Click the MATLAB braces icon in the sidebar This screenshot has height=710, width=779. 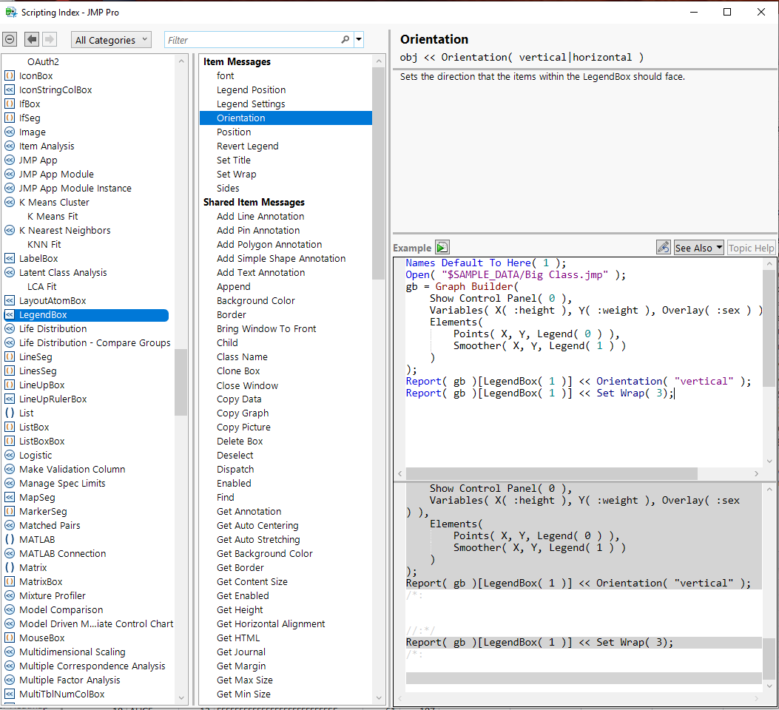pos(8,539)
